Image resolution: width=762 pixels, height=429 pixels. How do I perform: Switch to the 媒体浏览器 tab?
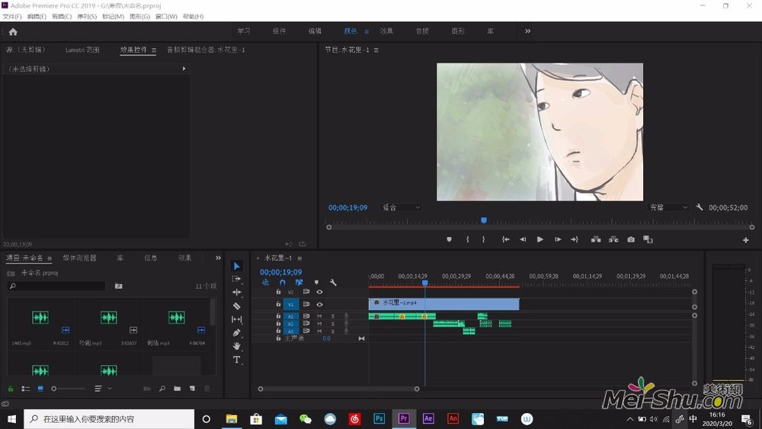click(x=80, y=258)
